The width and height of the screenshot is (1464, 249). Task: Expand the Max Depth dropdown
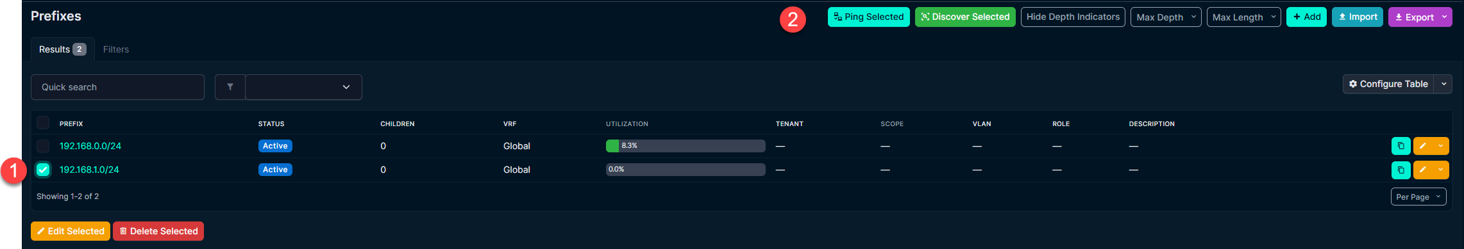(1166, 17)
